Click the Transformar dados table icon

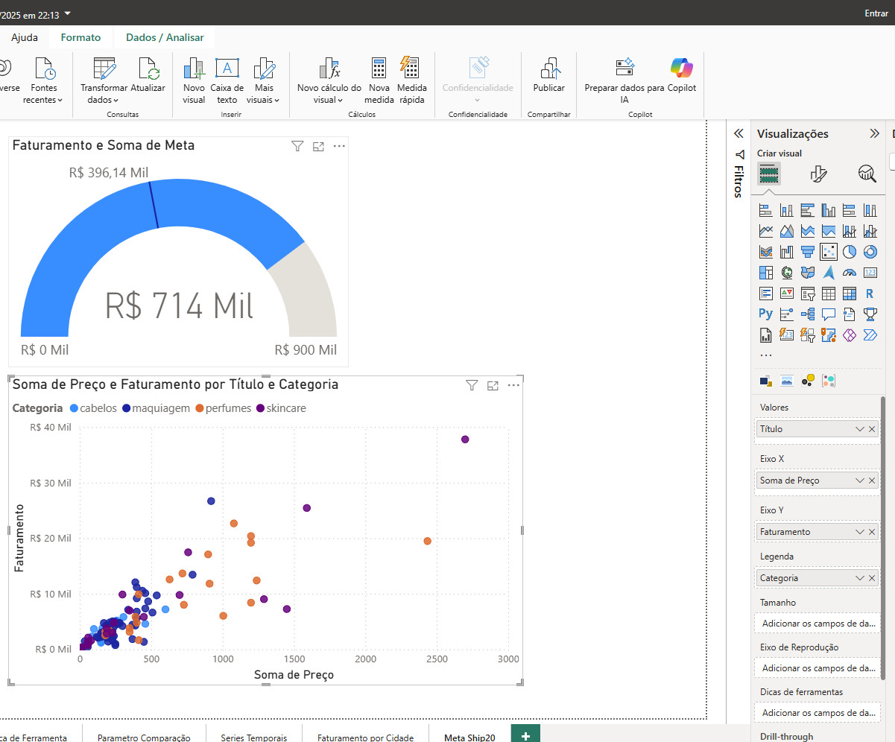104,69
